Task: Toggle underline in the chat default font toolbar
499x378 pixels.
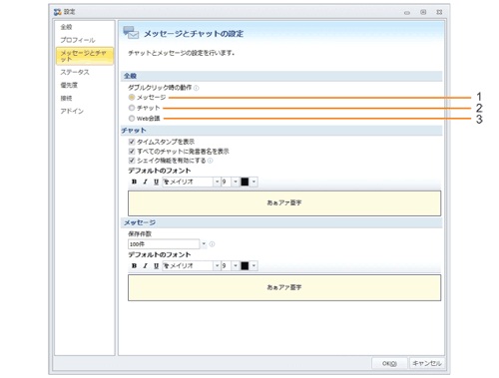Action: tap(156, 182)
